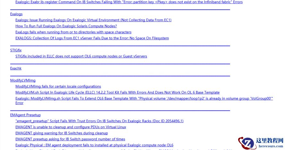This screenshot has width=285, height=150.
Task: Open ModifyLVM.sh script ELLC 14.2.2 link
Action: tap(117, 92)
